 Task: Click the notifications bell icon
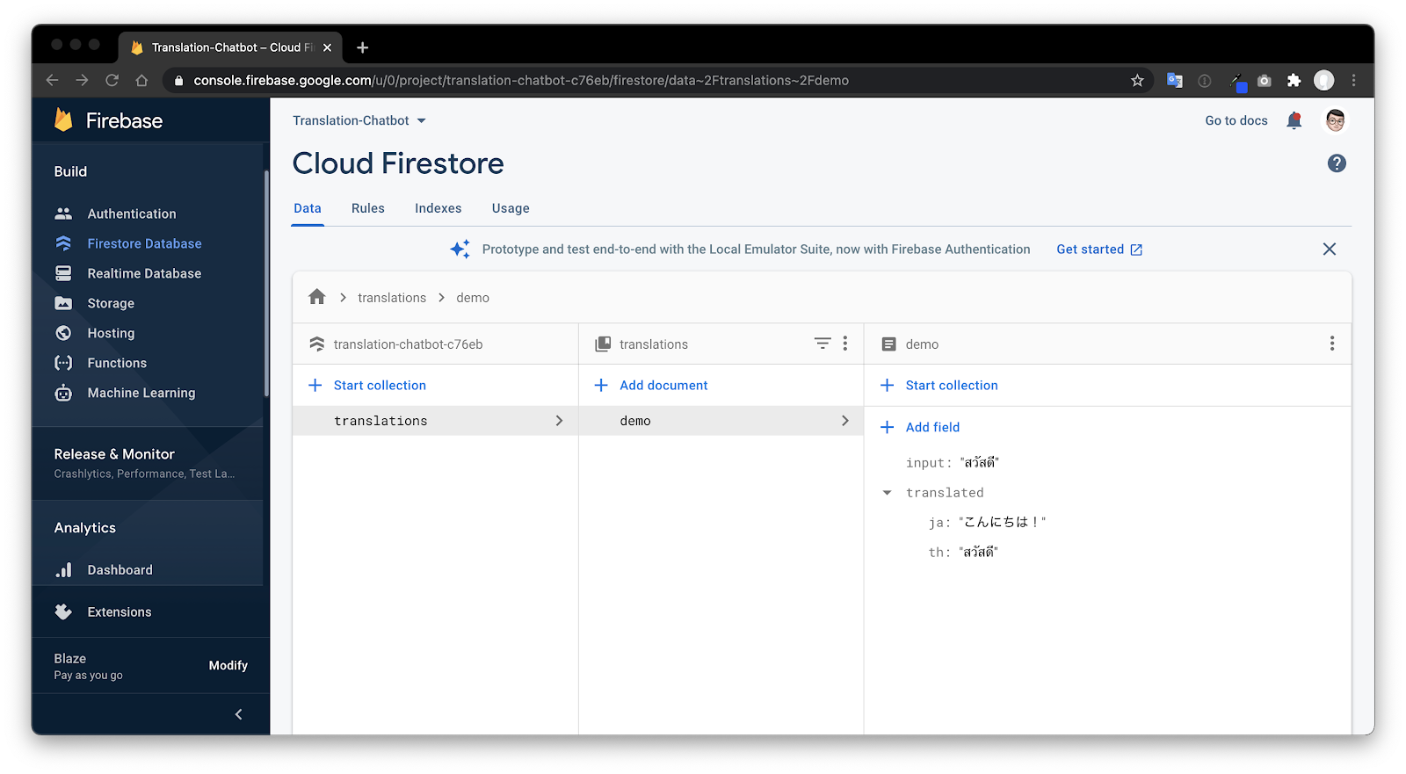(1294, 120)
